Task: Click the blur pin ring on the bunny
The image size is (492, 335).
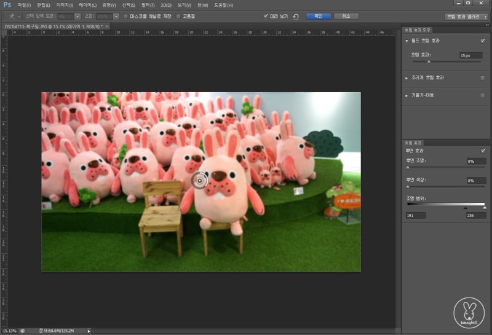Action: coord(199,180)
